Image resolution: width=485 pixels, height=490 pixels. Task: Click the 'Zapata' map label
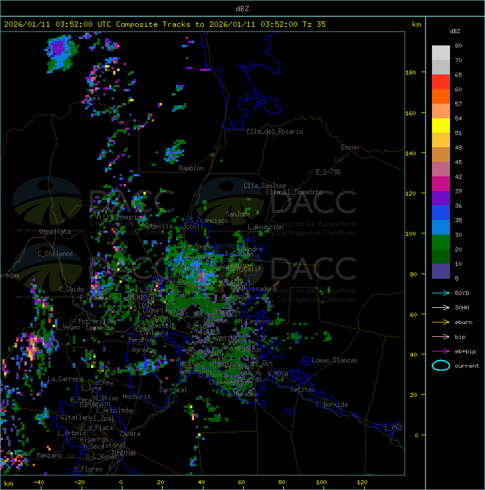coord(129,434)
